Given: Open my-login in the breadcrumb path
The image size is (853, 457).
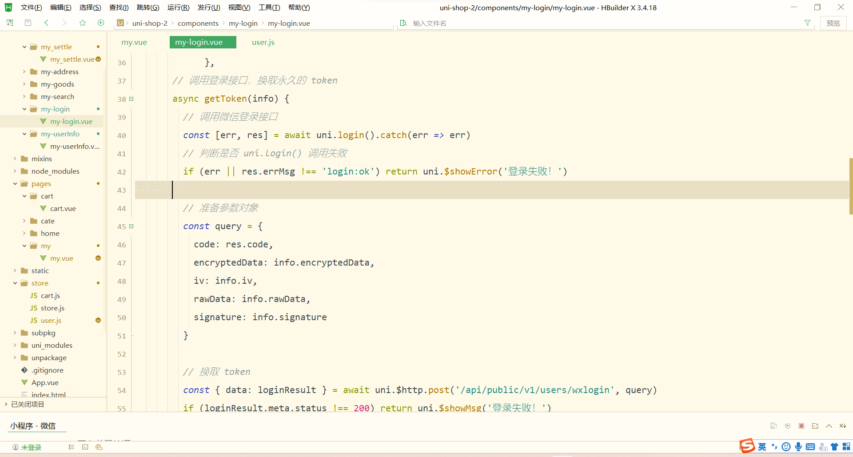Looking at the screenshot, I should [x=243, y=23].
